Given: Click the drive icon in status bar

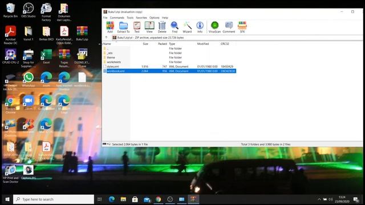Looking at the screenshot, I should (104, 144).
